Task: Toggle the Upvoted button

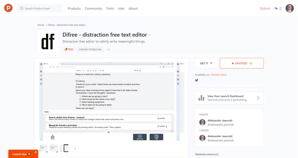Action: click(x=241, y=63)
